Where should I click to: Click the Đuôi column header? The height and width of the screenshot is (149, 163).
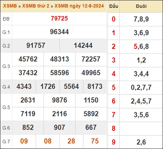pyautogui.click(x=141, y=6)
